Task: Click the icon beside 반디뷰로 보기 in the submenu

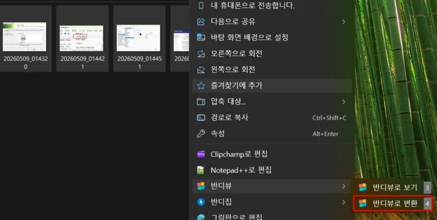Action: [363, 188]
